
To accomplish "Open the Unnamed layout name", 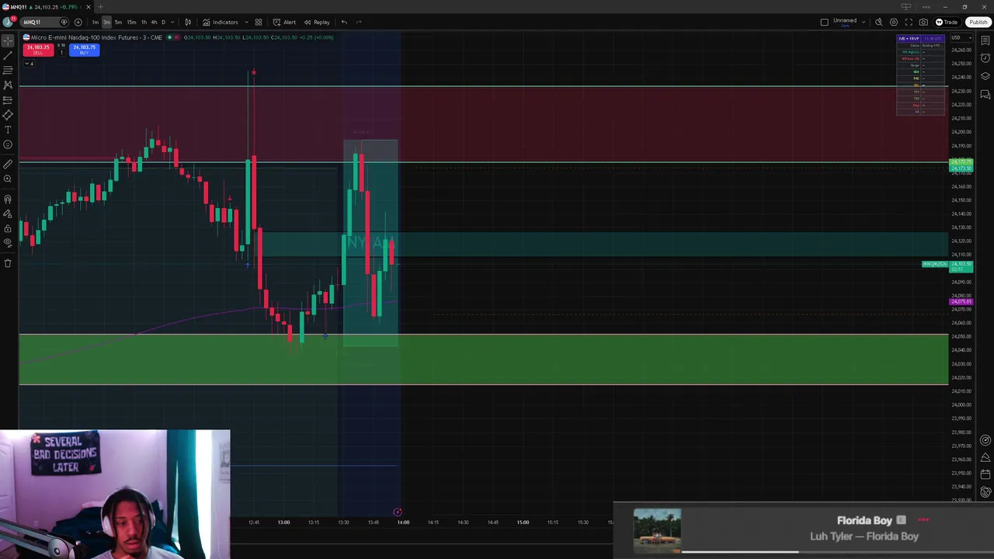I will pos(845,21).
